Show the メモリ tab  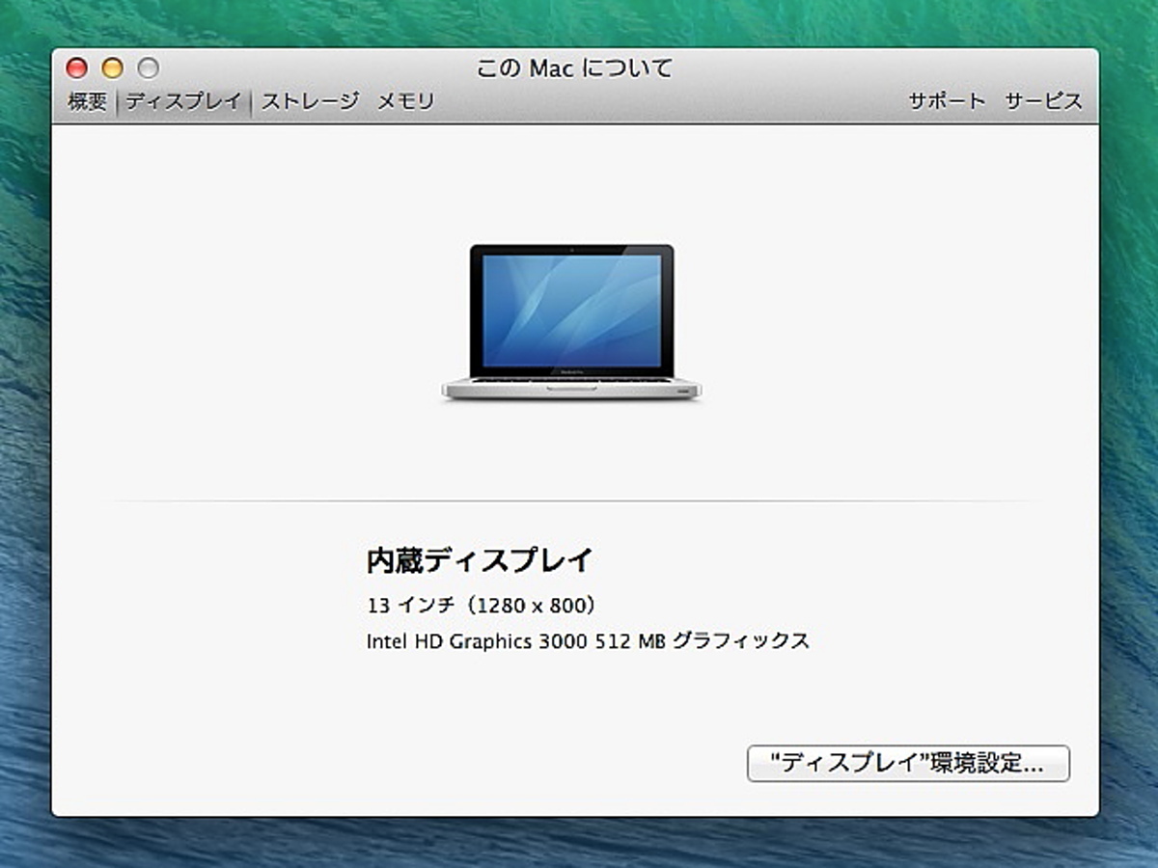pyautogui.click(x=405, y=101)
